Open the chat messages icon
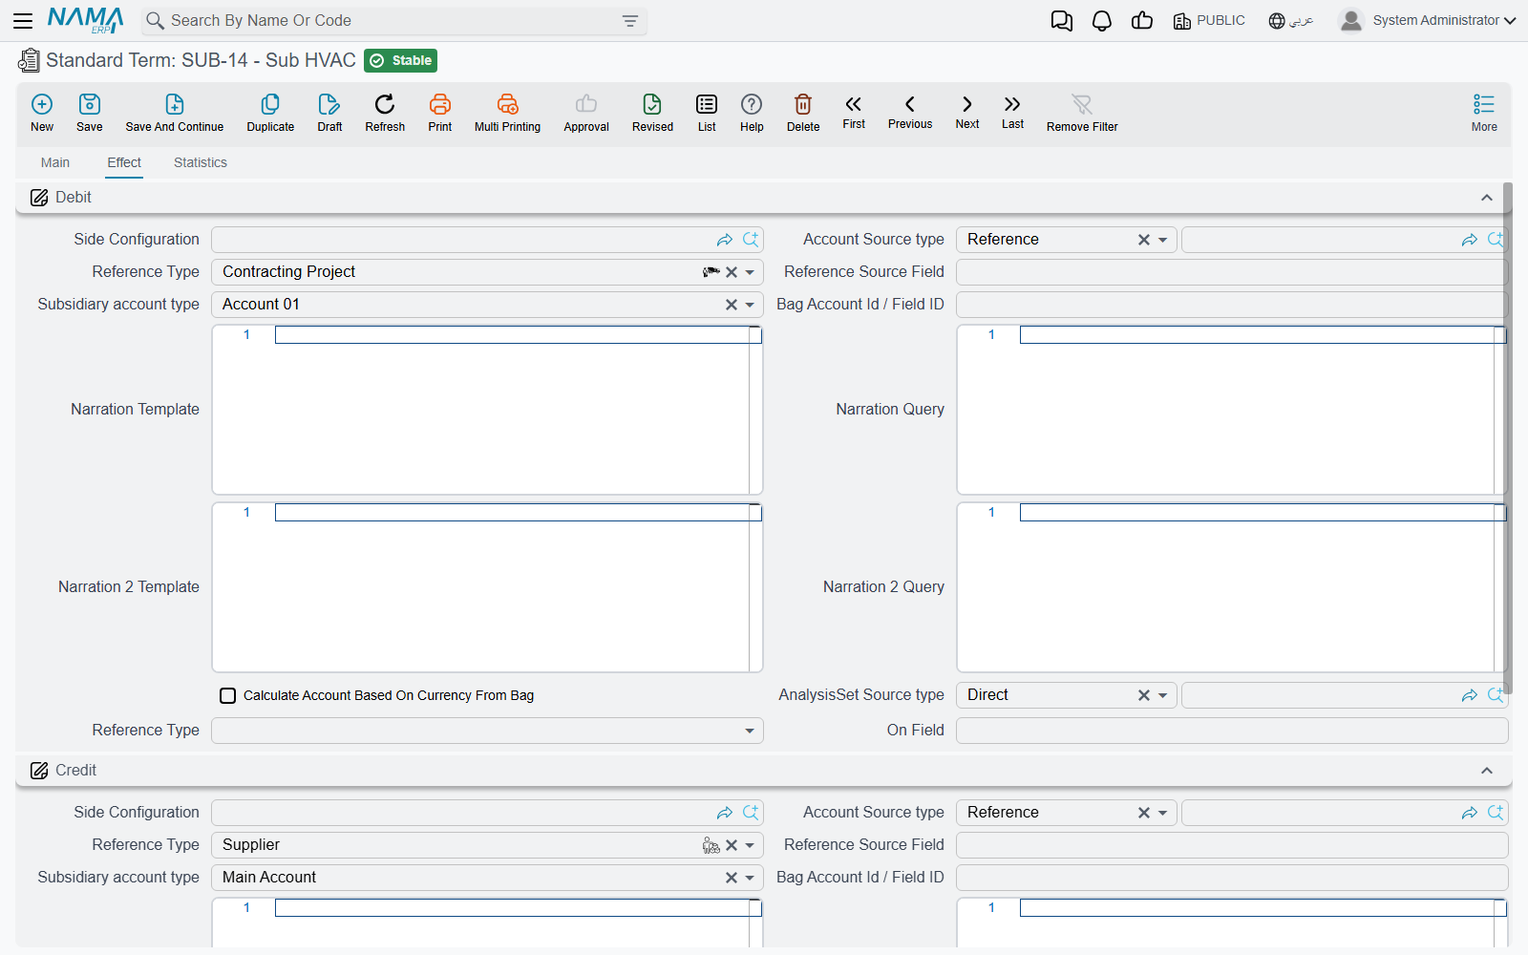Screen dimensions: 1528x955 tap(1062, 21)
